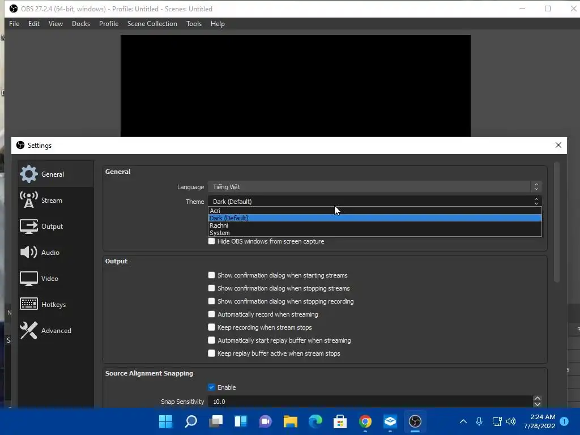The image size is (580, 435).
Task: Select Acri theme option
Action: tap(375, 211)
